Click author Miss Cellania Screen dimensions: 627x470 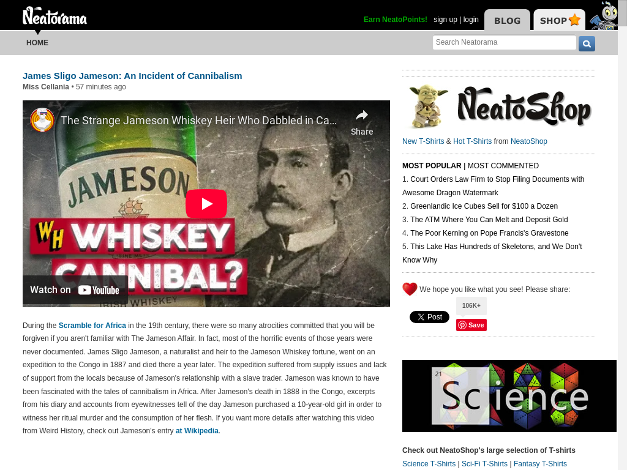[46, 87]
